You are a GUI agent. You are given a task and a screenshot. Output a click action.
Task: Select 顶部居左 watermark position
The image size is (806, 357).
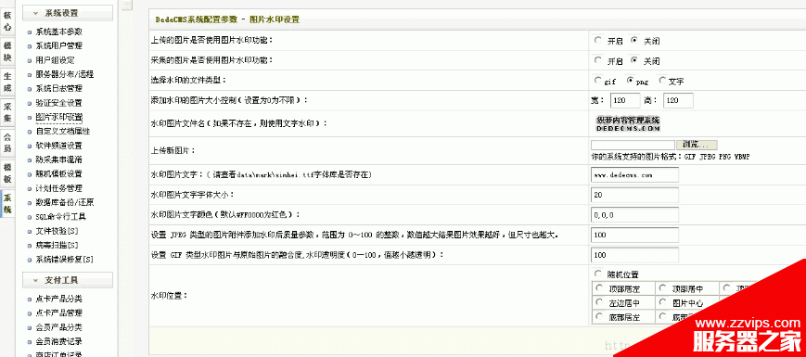(x=599, y=287)
